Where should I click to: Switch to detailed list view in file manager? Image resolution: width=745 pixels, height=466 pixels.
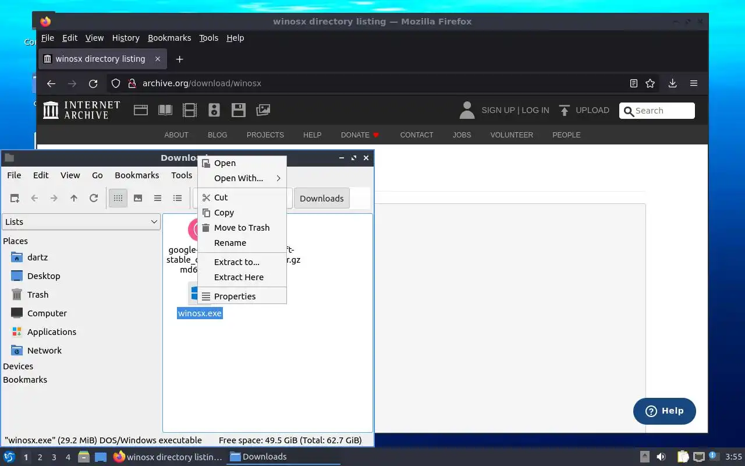178,198
